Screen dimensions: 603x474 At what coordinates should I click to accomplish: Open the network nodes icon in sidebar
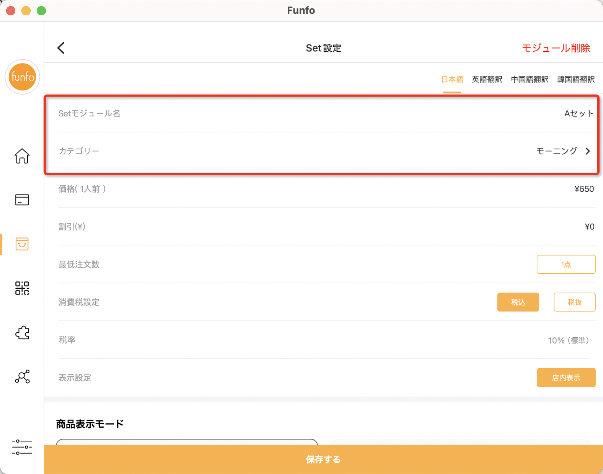tap(22, 377)
